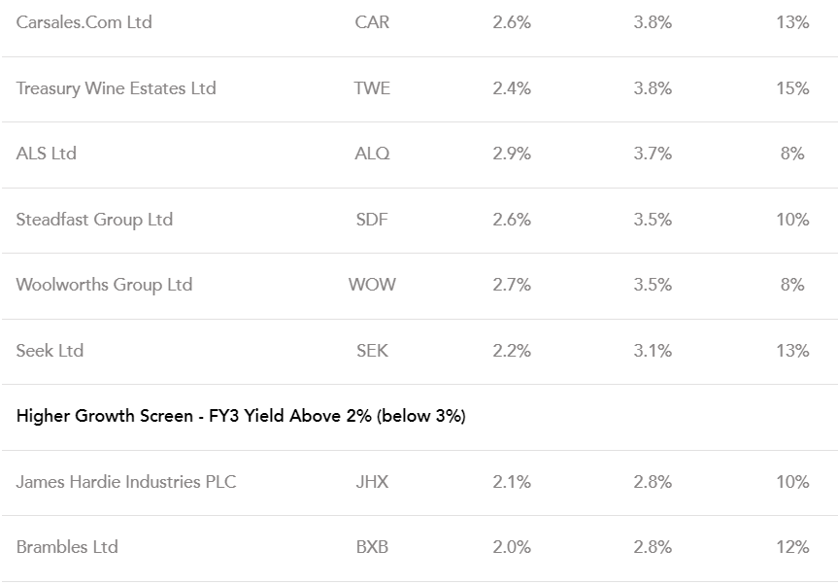Click the Higher Growth Screen section heading
This screenshot has width=838, height=585.
coord(241,416)
